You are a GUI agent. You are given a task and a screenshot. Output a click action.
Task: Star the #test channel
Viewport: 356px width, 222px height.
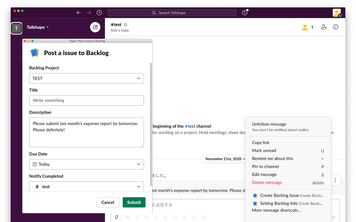[x=126, y=25]
